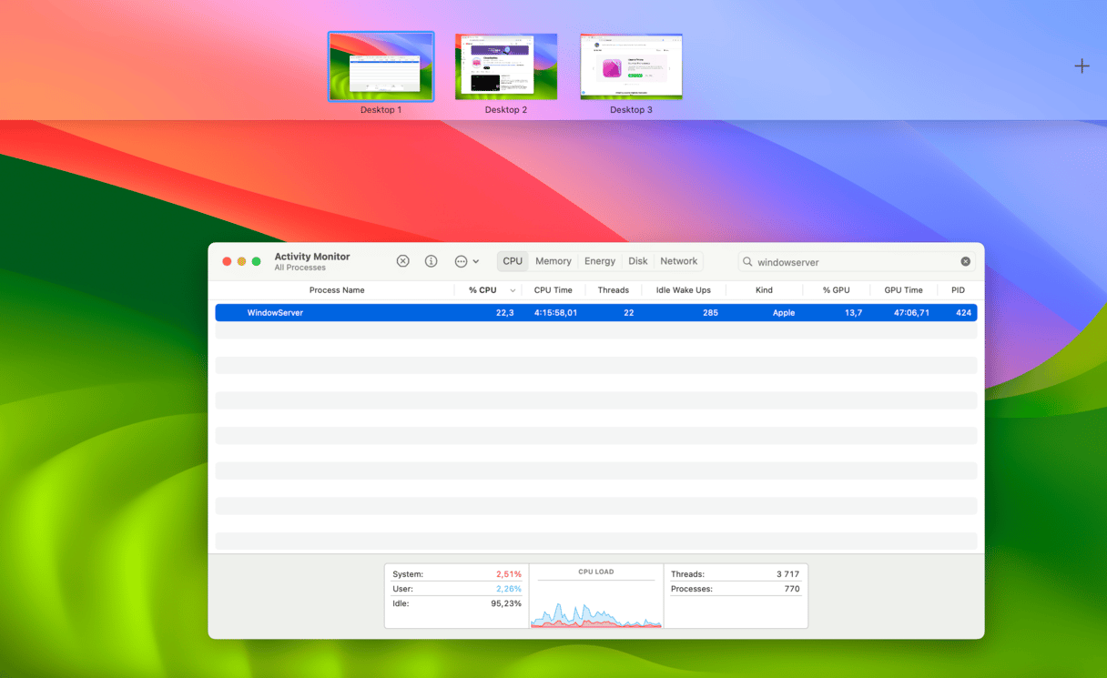The width and height of the screenshot is (1107, 678).
Task: Sort by the Threads column header
Action: point(613,290)
